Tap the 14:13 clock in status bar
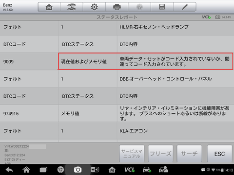 coord(229,170)
